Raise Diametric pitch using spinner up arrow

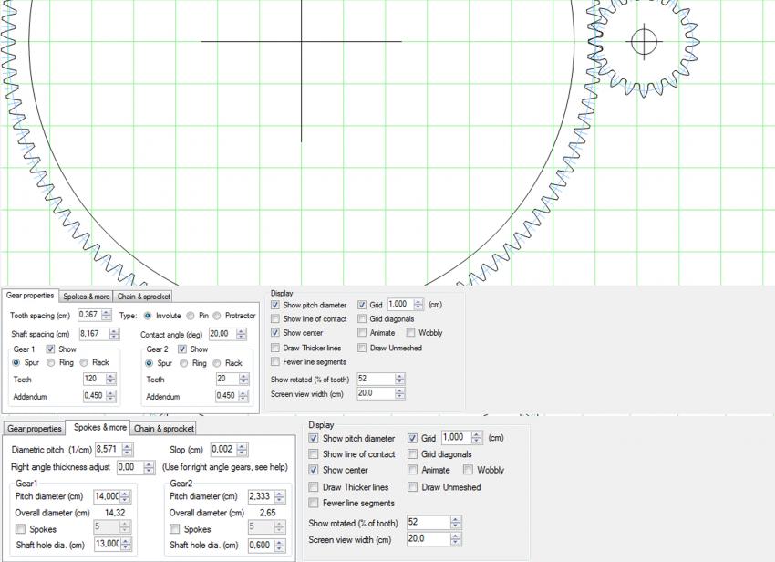127,446
